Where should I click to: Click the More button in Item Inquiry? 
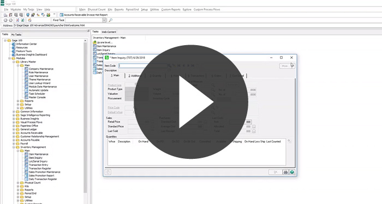(285, 66)
